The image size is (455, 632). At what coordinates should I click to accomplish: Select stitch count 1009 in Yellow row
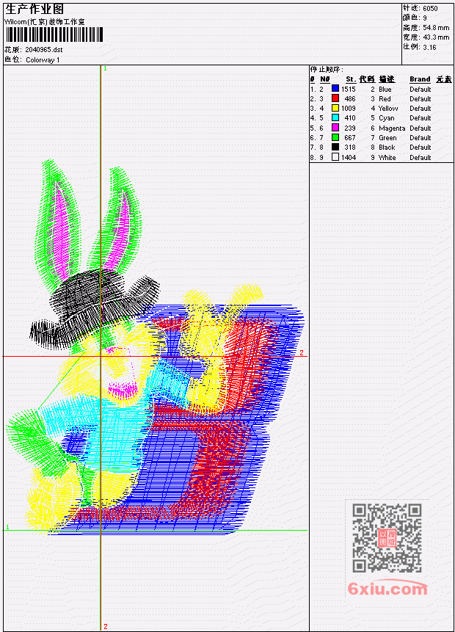tap(349, 109)
